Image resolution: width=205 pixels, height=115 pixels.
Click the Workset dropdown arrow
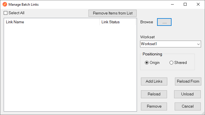pos(198,44)
